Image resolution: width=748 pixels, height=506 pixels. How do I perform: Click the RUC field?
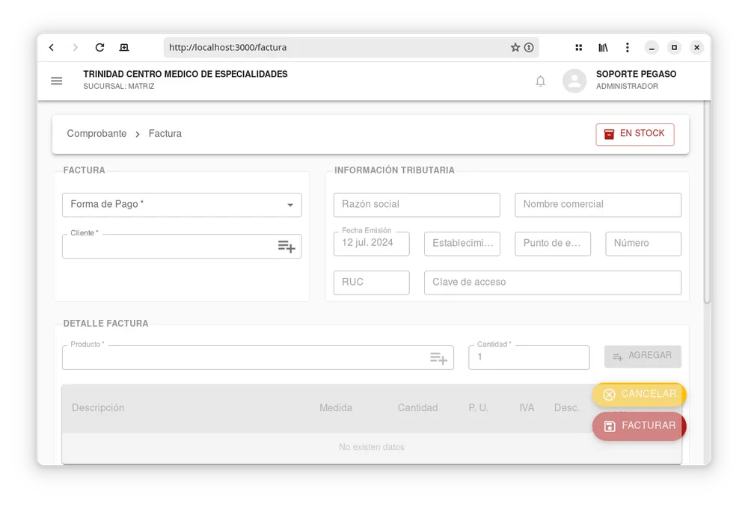372,283
